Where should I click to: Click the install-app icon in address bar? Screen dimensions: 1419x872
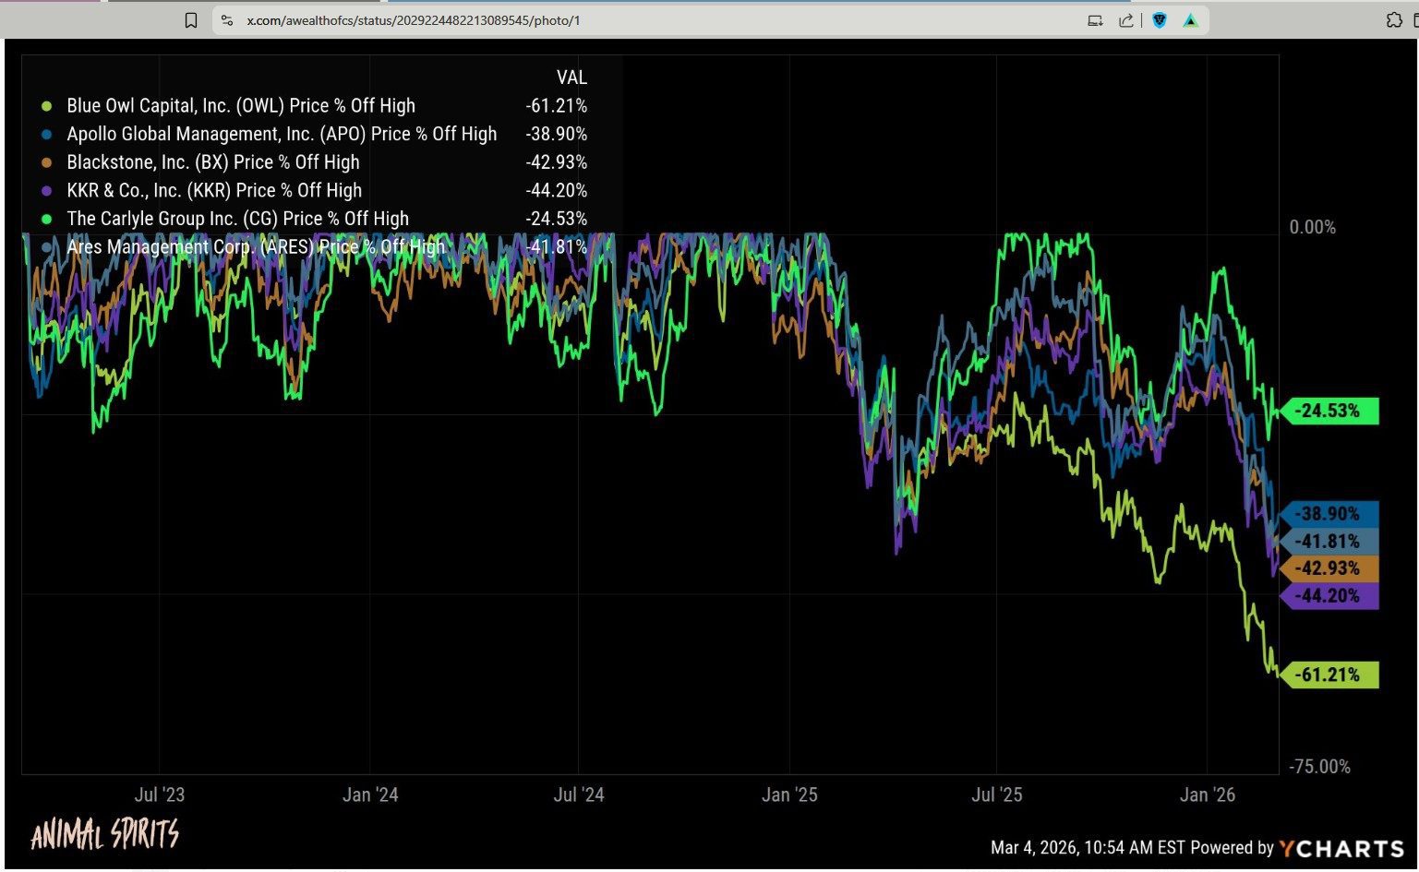1095,20
